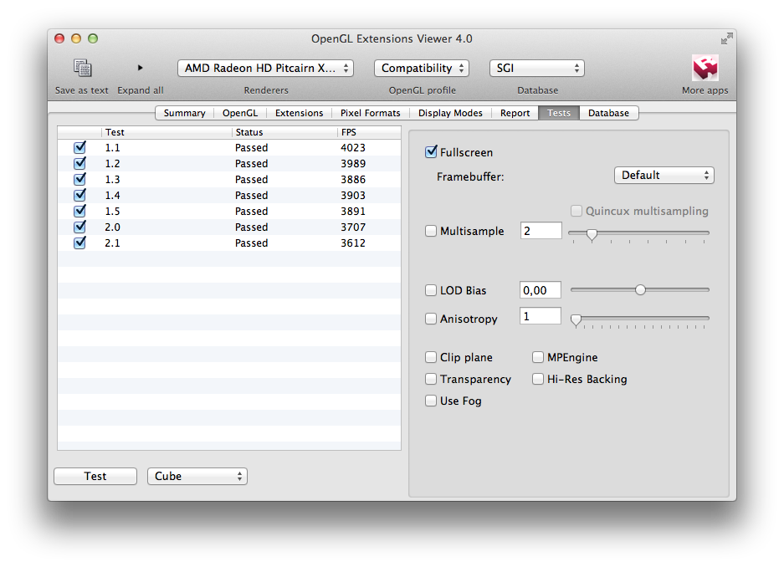This screenshot has height=567, width=784.
Task: Enable the Multisample checkbox
Action: 431,231
